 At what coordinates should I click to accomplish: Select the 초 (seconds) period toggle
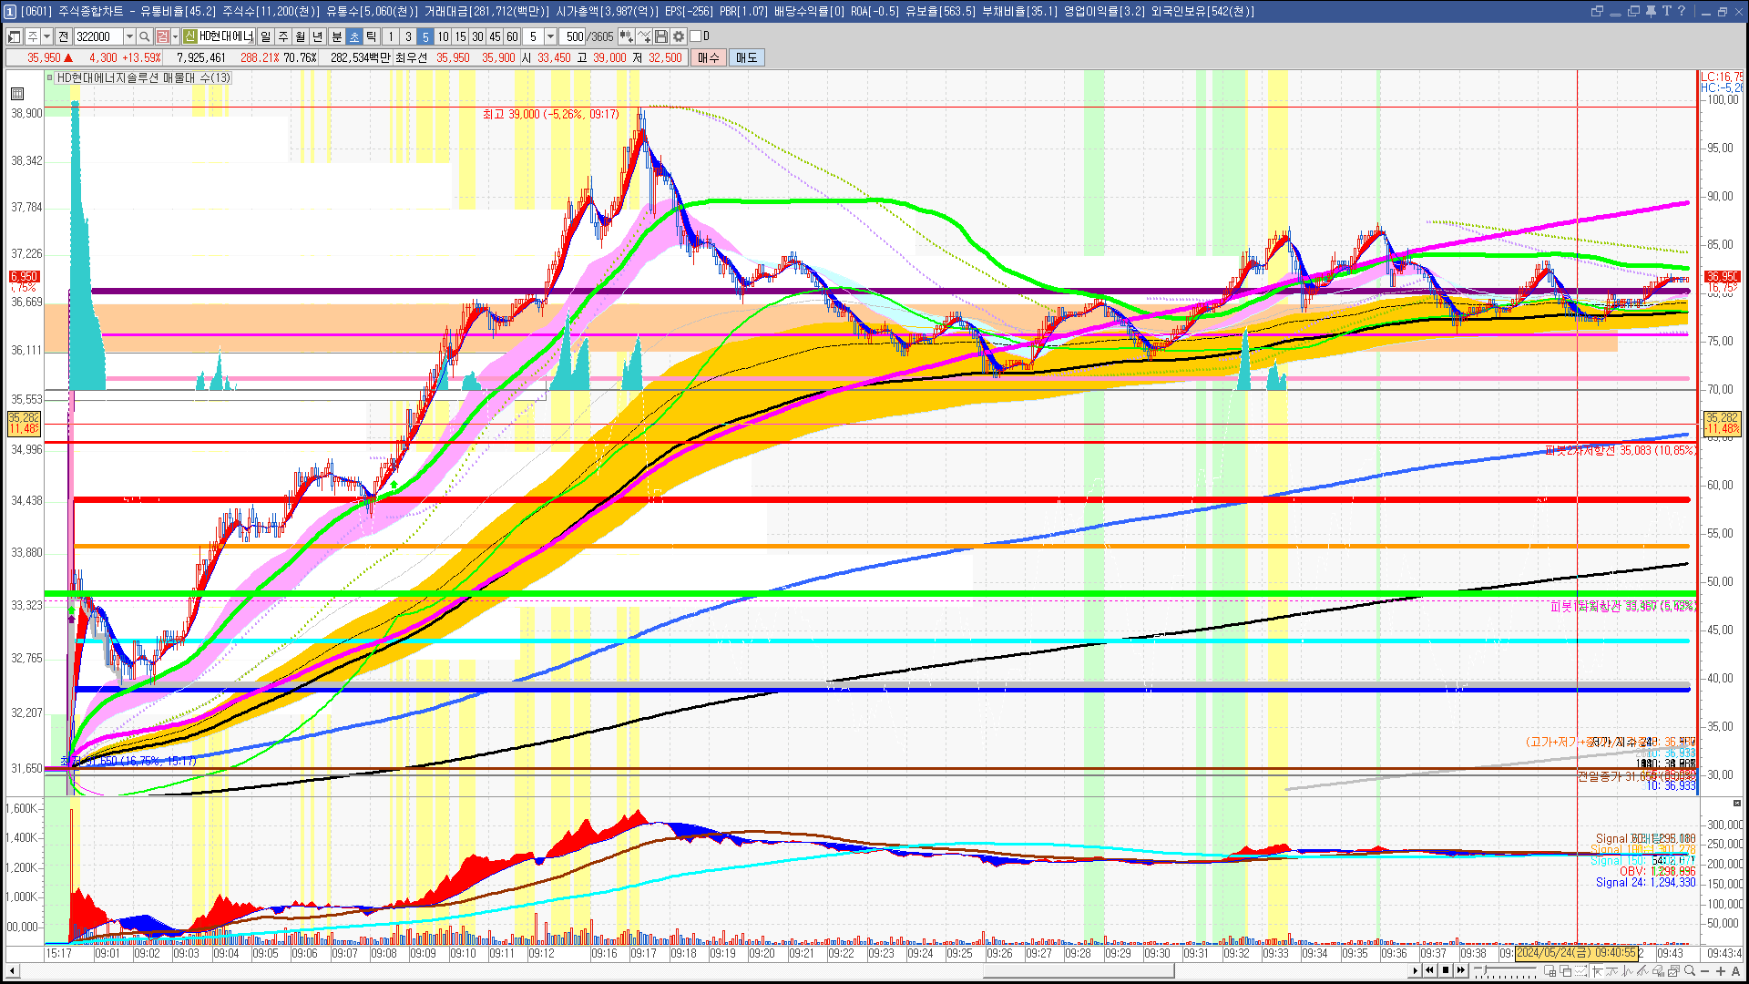click(354, 36)
